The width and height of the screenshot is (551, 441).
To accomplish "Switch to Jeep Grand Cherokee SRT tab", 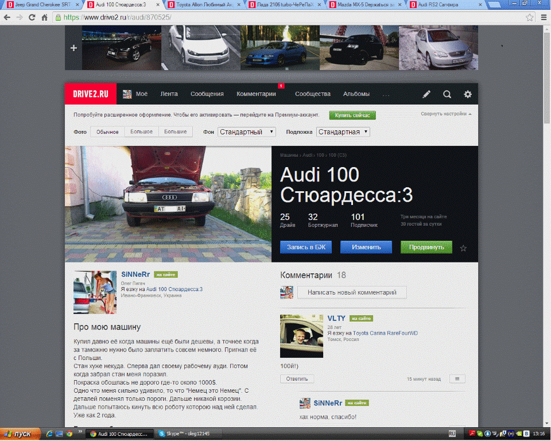I will pos(42,5).
